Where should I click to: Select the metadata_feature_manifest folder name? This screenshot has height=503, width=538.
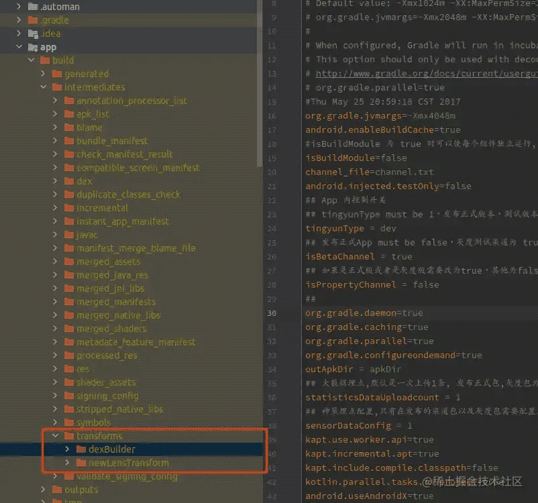136,342
